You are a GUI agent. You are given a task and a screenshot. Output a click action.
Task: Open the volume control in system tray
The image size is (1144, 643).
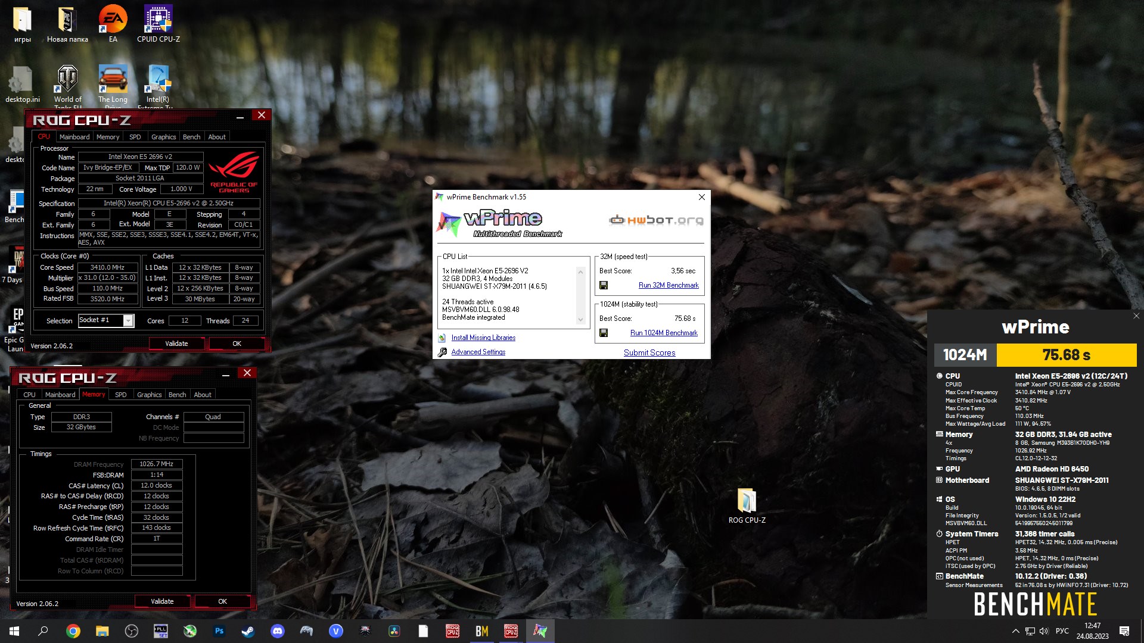tap(1044, 631)
